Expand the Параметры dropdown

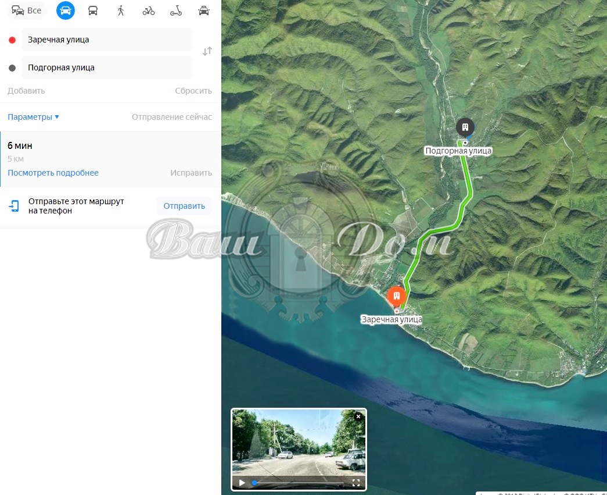click(33, 117)
